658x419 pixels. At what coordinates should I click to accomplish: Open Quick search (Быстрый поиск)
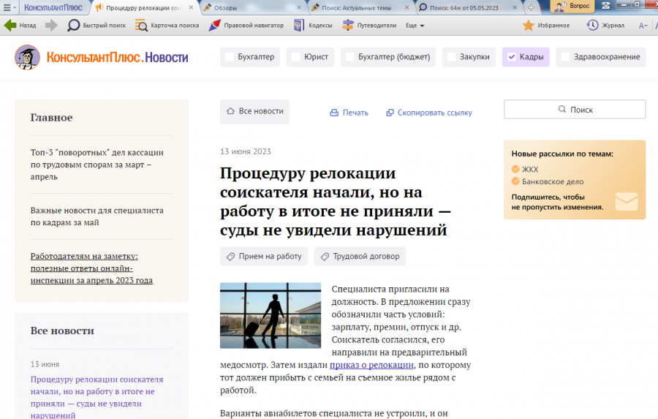point(97,26)
